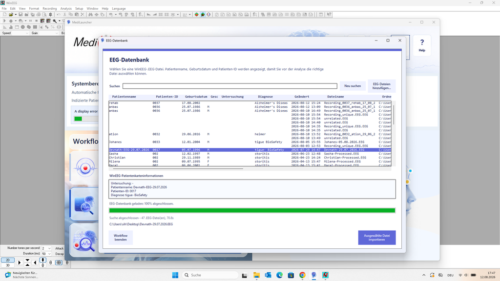Open the dropdown arrow next to the Open folder icon
500x281 pixels.
pos(16,14)
